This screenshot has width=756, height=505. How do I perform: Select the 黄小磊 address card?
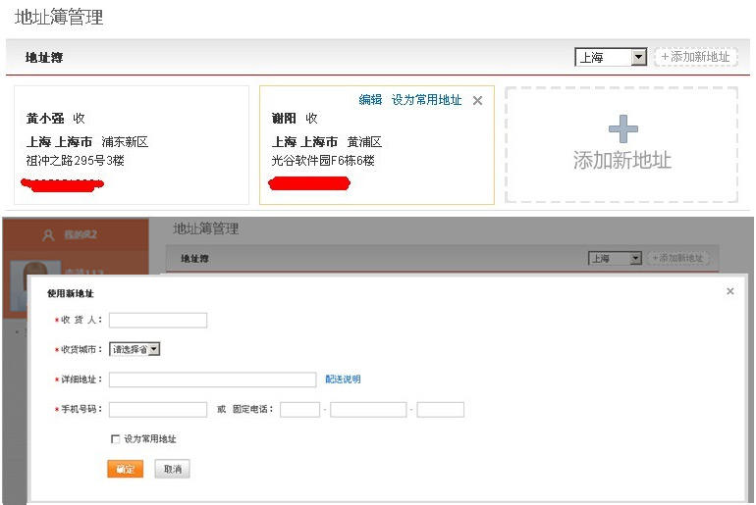click(132, 144)
